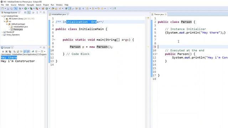Click the Run Last Tool (external tools) icon
Image resolution: width=228 pixels, height=128 pixels.
[37, 9]
